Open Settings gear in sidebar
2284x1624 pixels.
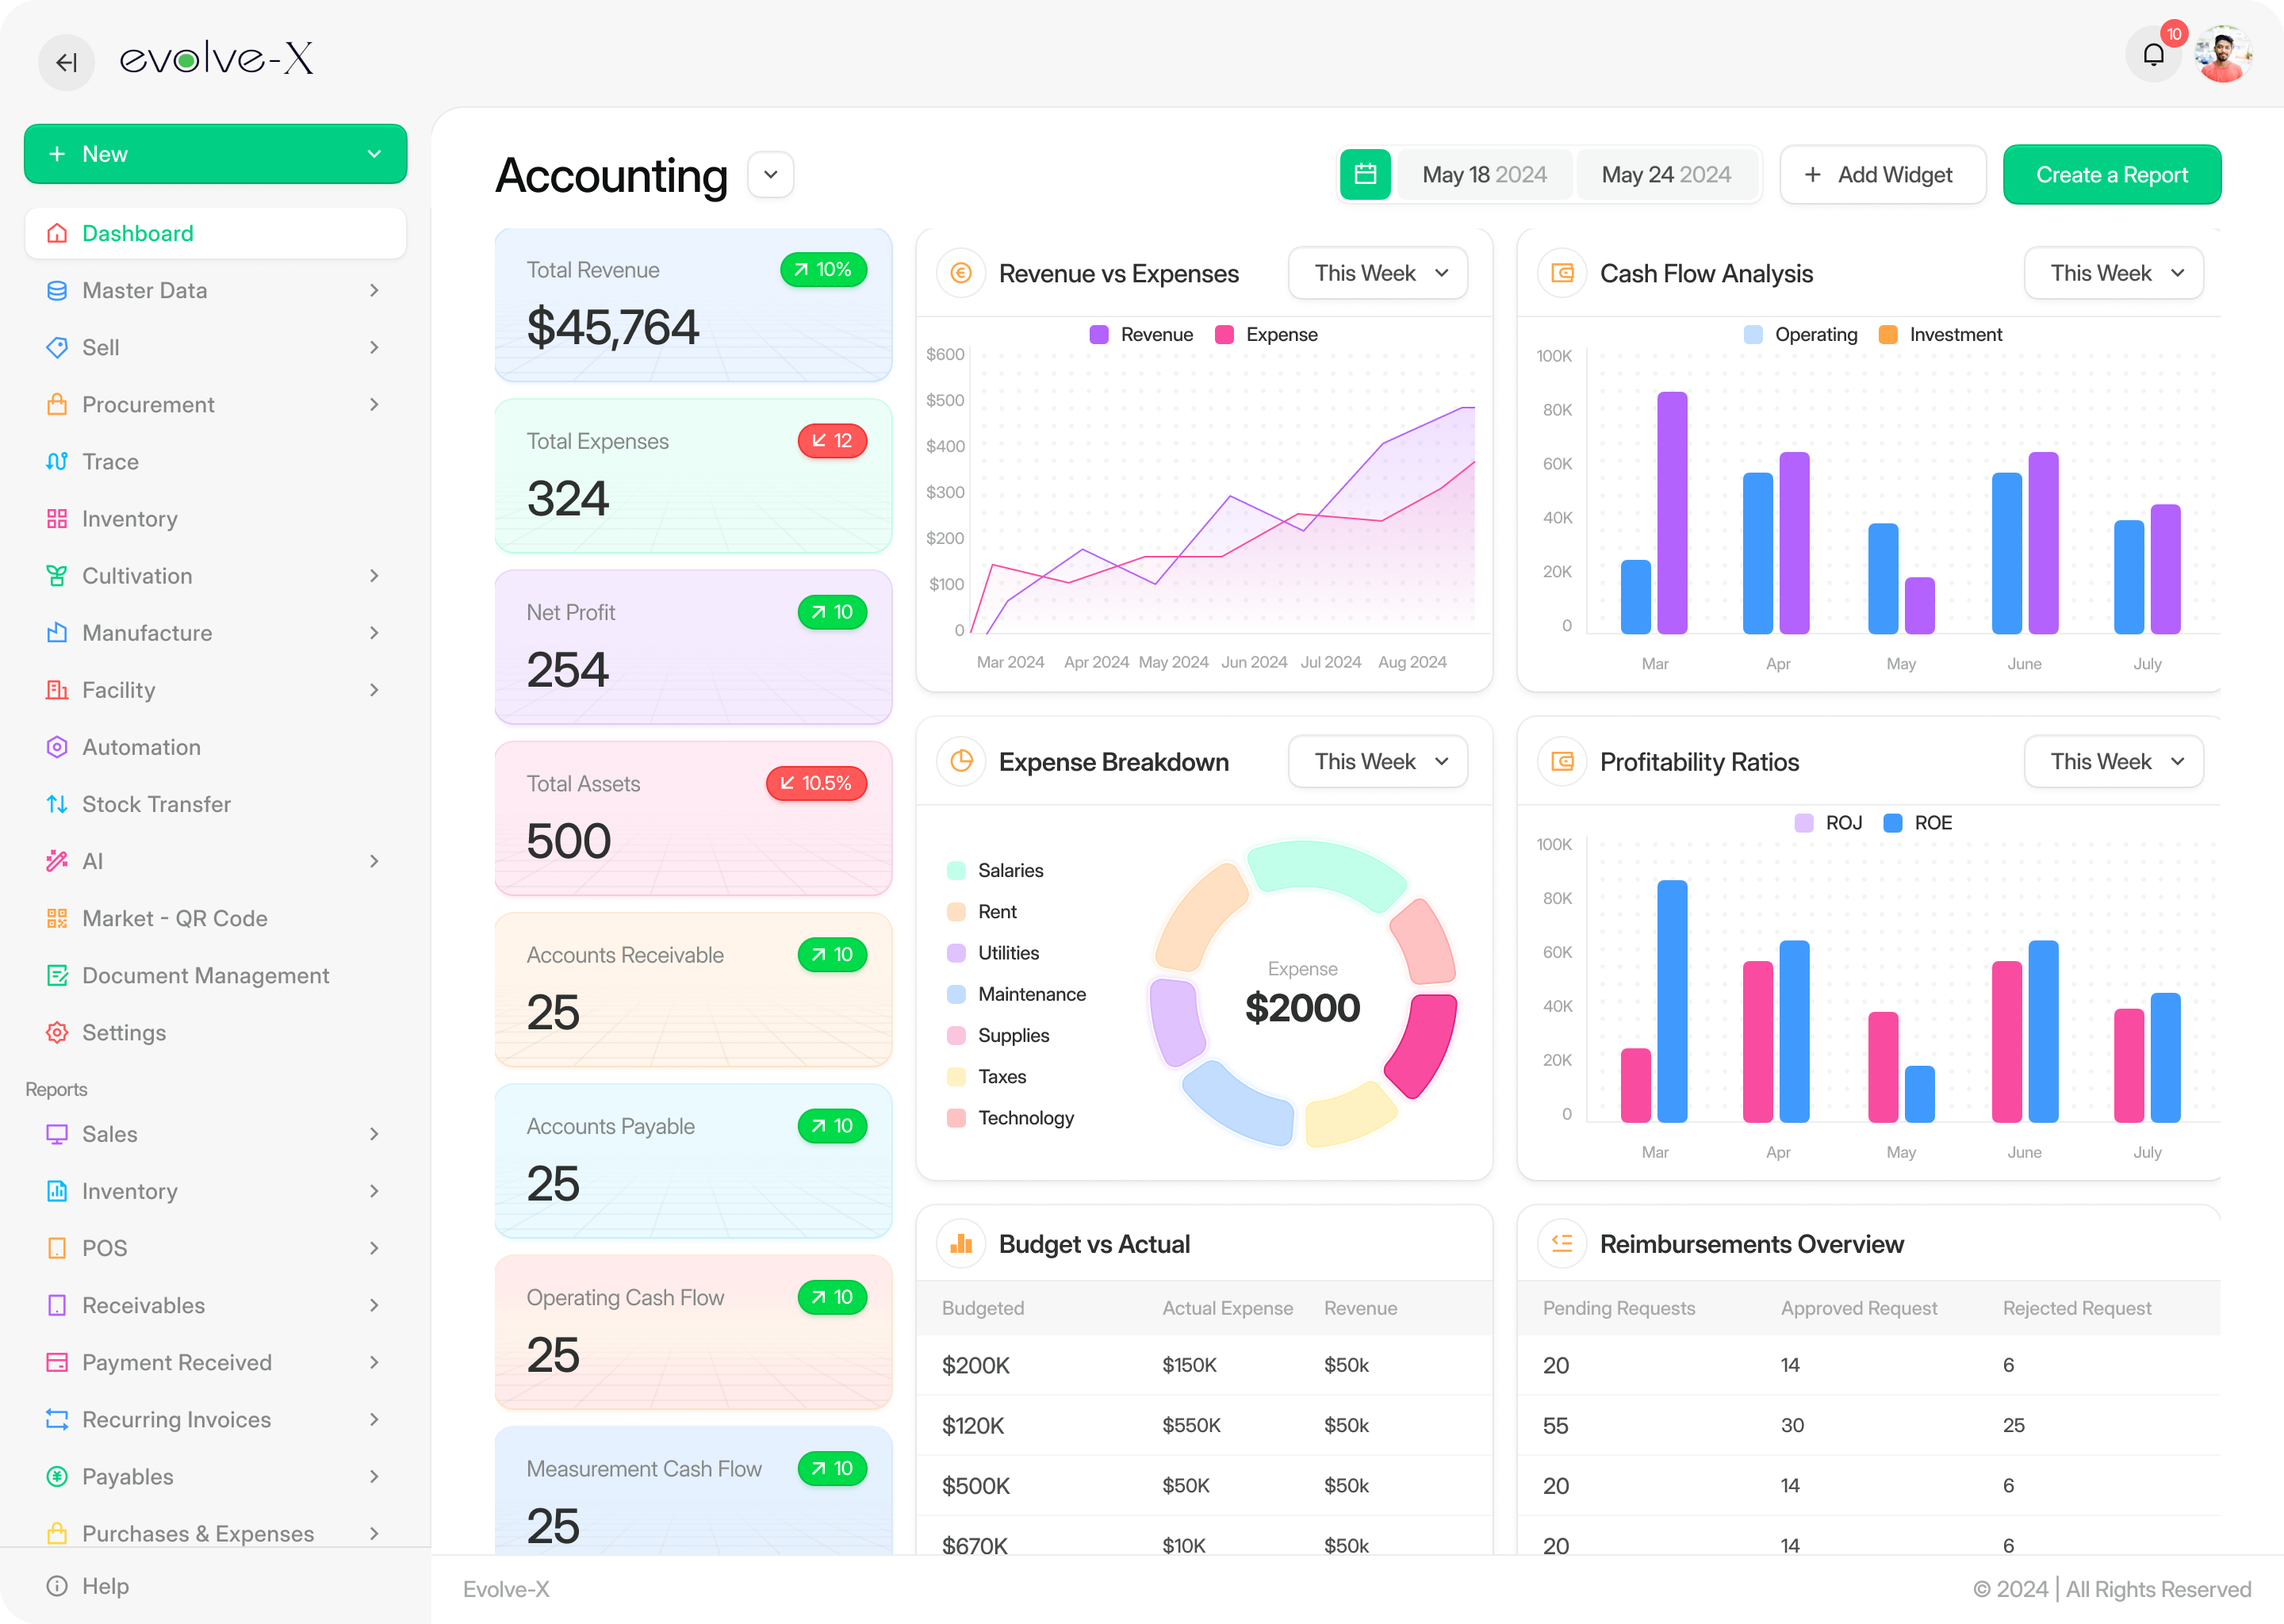pos(57,1033)
